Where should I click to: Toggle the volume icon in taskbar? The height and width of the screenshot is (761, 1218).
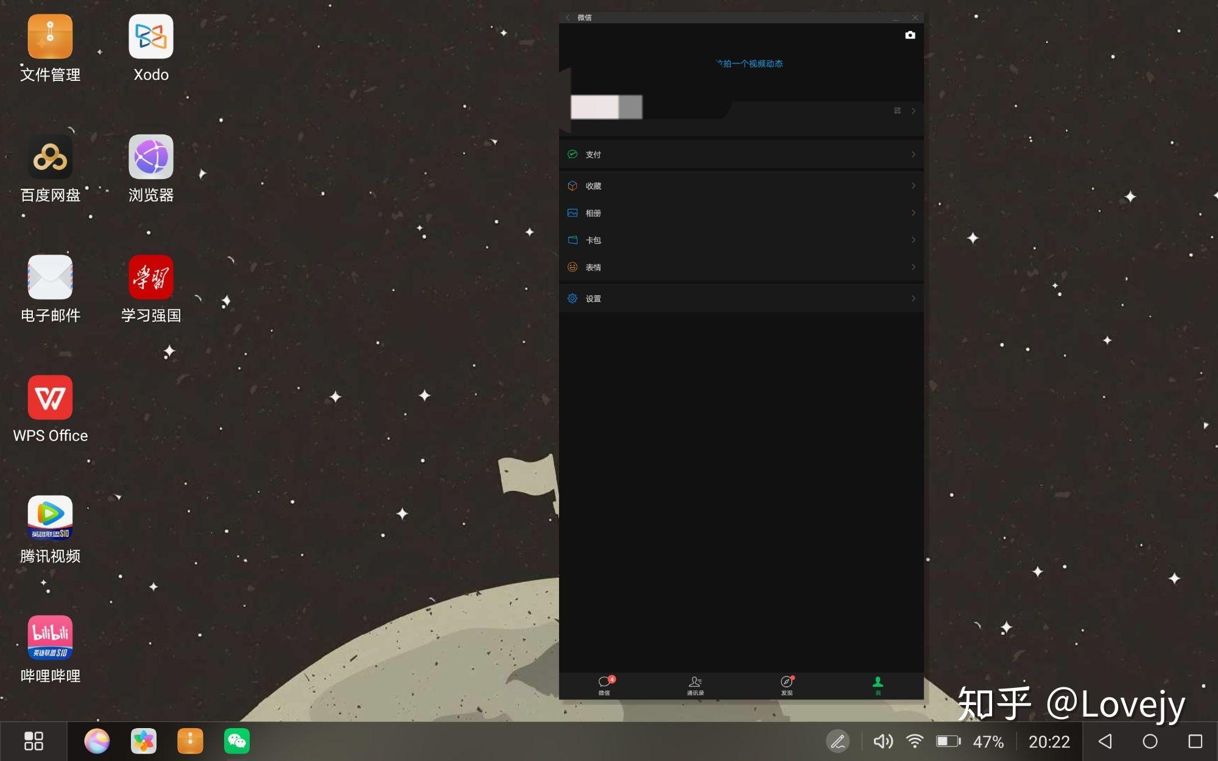882,741
